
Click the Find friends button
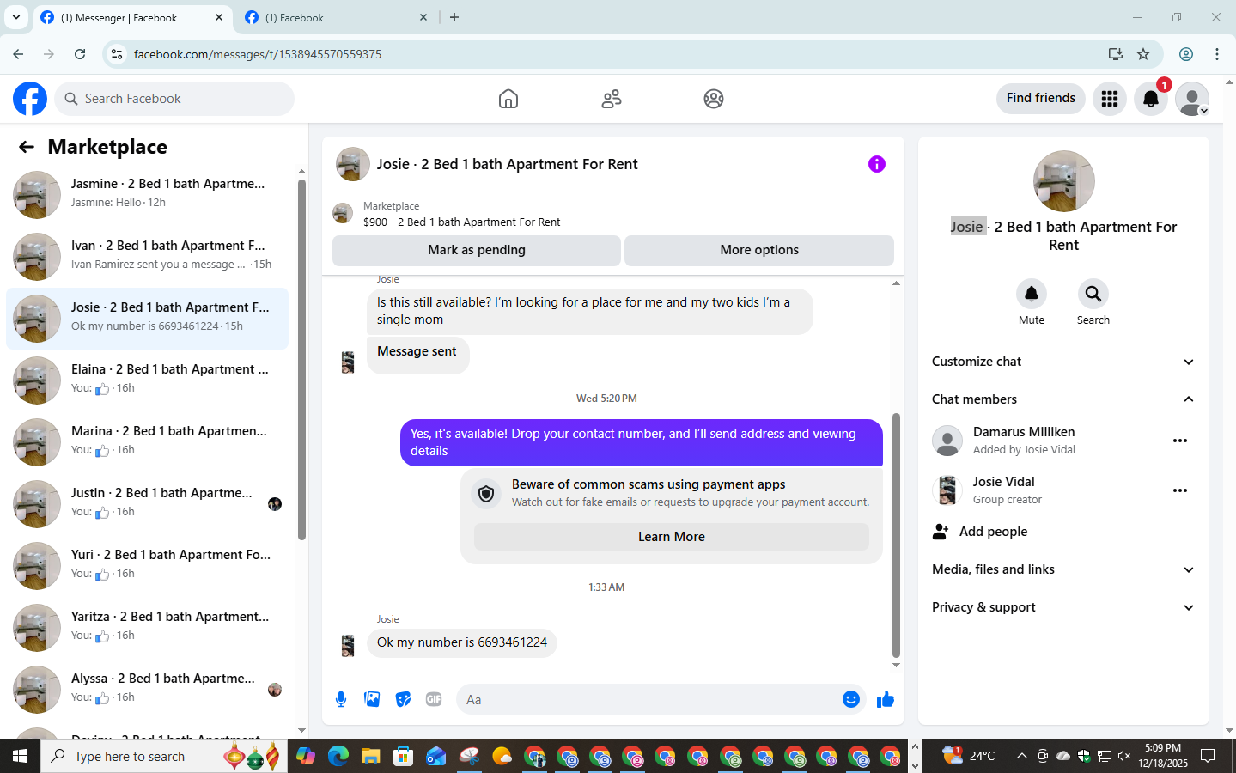point(1041,98)
